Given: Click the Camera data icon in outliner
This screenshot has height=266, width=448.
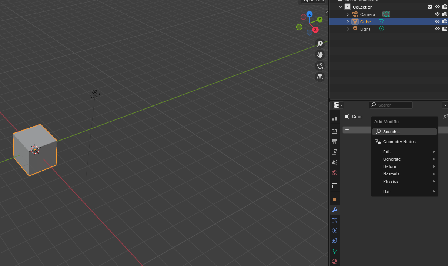Looking at the screenshot, I should (x=386, y=14).
